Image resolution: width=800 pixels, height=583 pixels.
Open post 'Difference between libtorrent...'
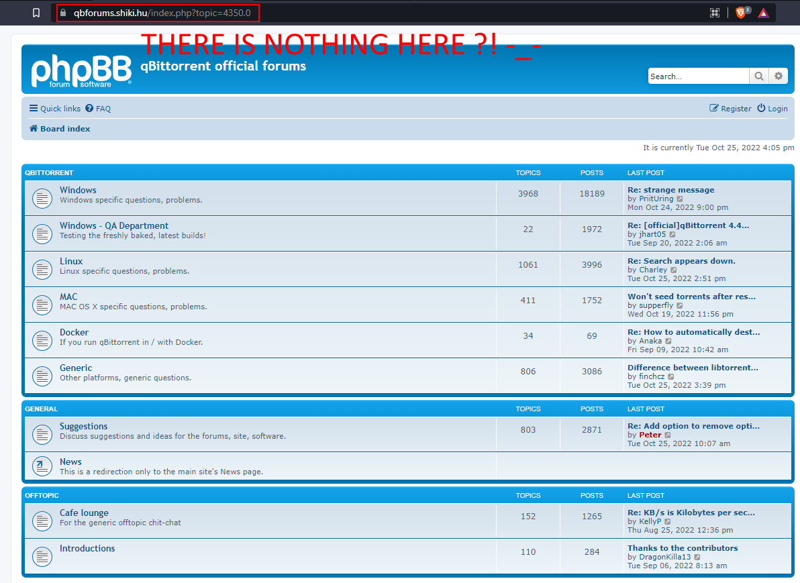point(693,368)
